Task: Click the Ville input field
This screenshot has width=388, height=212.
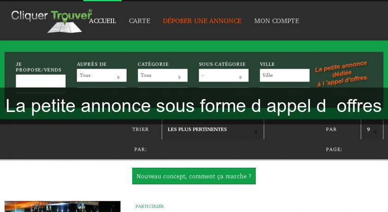Action: pyautogui.click(x=285, y=75)
